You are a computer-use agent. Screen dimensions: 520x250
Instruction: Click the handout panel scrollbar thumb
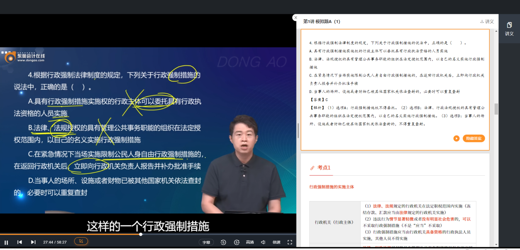pos(496,109)
